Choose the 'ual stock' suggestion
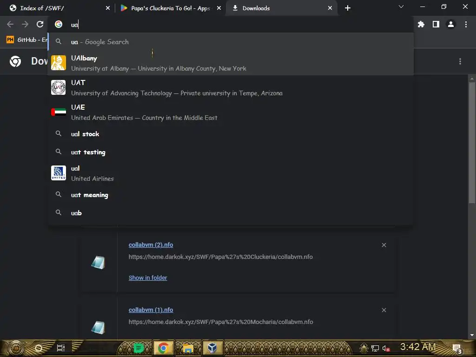 pos(231,134)
